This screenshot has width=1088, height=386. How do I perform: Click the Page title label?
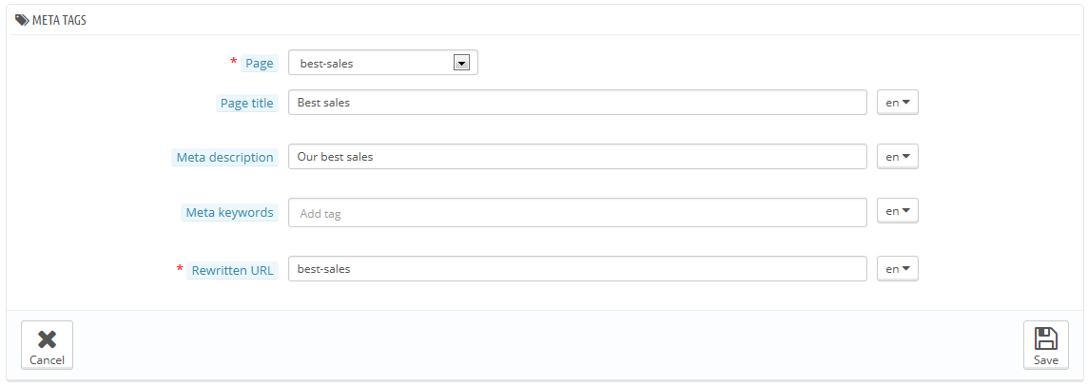[247, 104]
